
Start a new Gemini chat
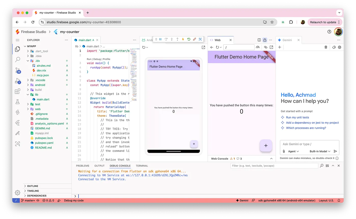click(280, 47)
